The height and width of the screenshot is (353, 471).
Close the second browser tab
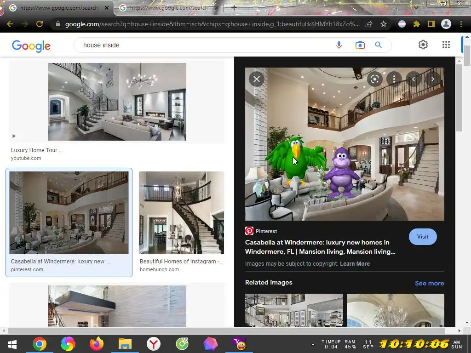tap(216, 8)
